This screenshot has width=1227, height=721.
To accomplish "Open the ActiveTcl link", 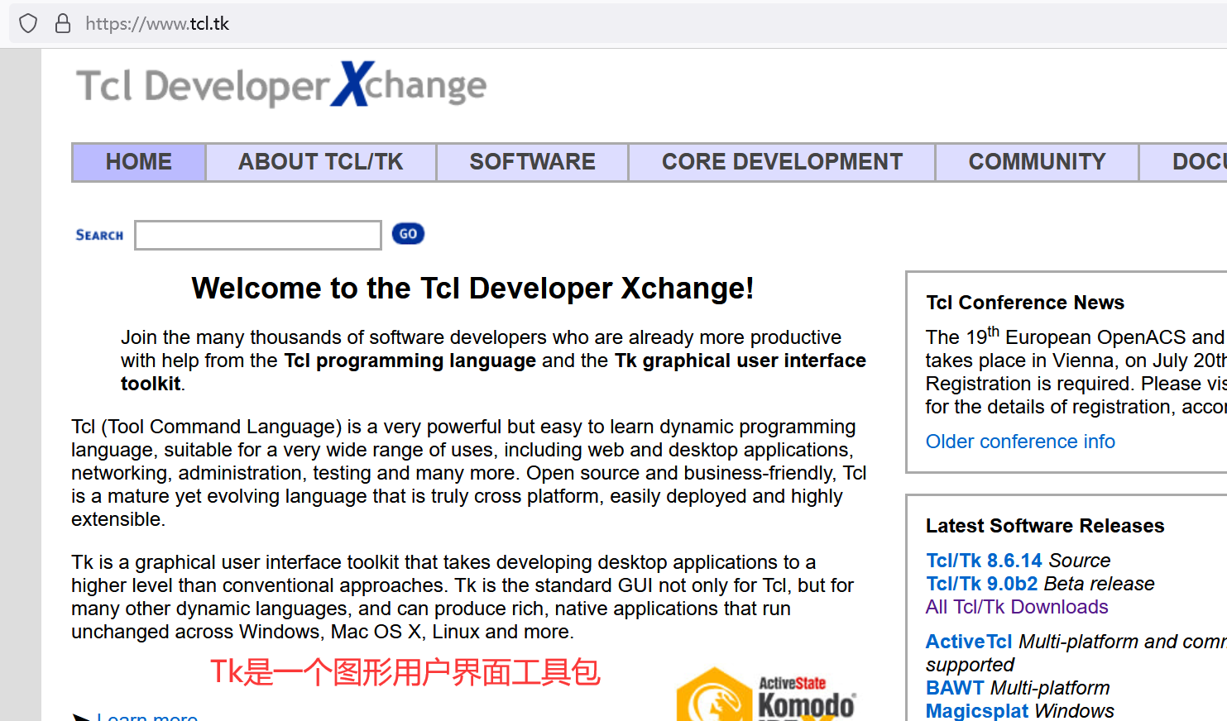I will 969,642.
